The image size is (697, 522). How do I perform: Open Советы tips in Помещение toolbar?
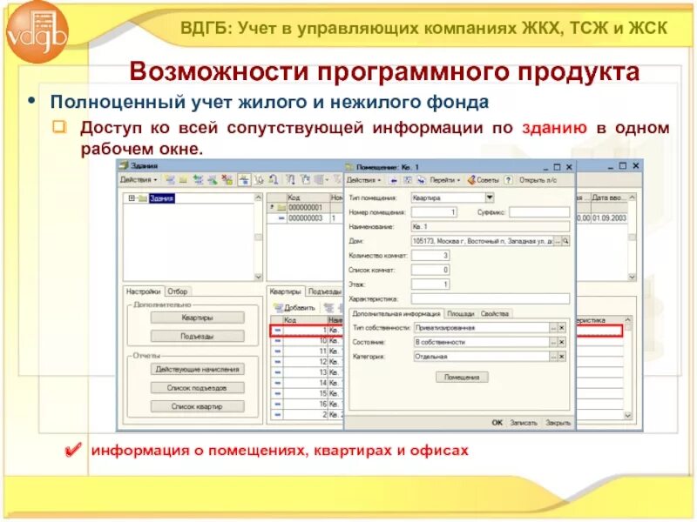tap(483, 180)
